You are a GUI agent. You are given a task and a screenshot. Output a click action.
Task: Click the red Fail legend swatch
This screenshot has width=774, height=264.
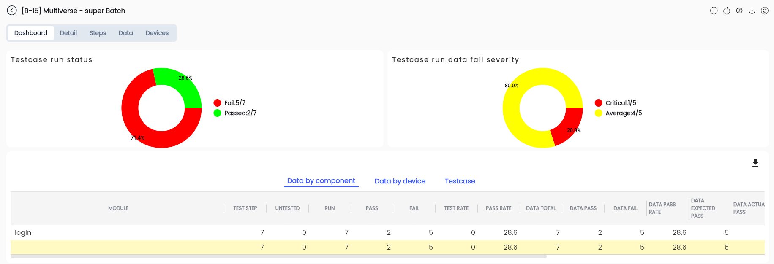click(x=218, y=103)
